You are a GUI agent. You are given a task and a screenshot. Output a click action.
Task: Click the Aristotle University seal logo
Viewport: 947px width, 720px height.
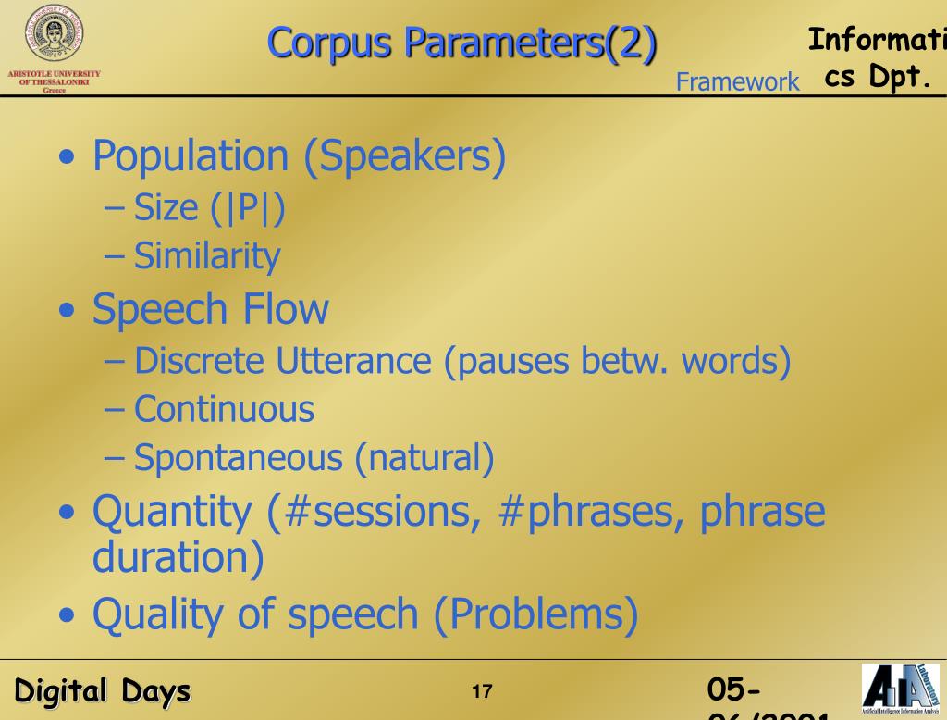point(54,34)
